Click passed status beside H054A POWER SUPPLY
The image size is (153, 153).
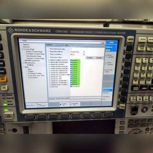(76, 60)
